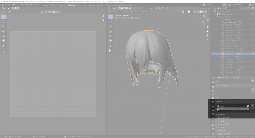Select the Move tool in UV editor
255x138 pixels.
(x=4, y=27)
